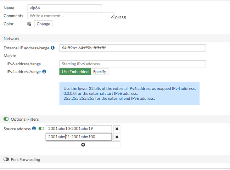Edit the 2001:ab::21-2001:ab::100 source field
The width and height of the screenshot is (230, 170).
click(x=78, y=137)
